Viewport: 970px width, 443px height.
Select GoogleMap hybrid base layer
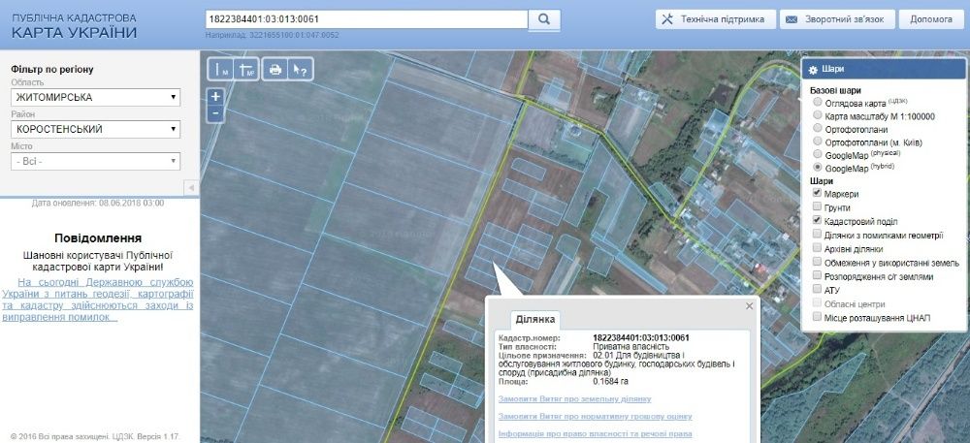tap(818, 168)
